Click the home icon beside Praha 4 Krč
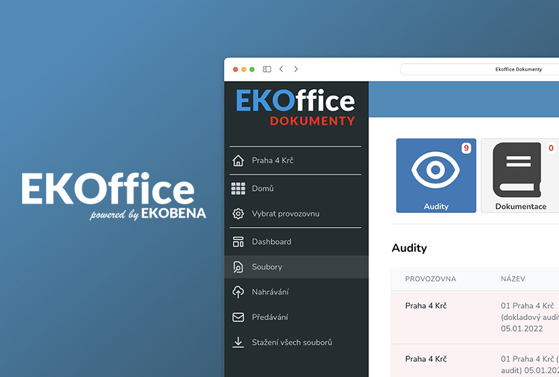This screenshot has width=559, height=377. (238, 160)
